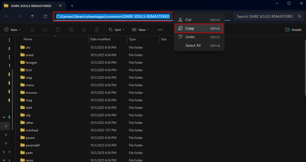Viewport: 306px width, 162px height.
Task: Click the obj folder icon
Action: click(23, 115)
